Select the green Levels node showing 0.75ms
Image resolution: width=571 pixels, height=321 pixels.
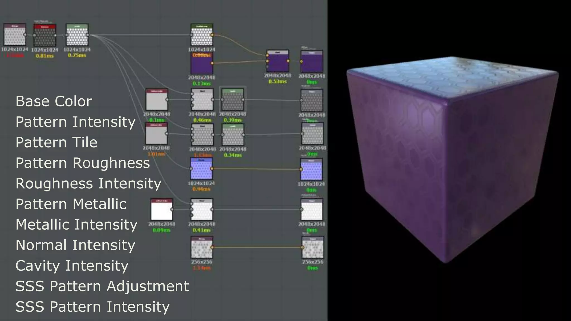[77, 35]
